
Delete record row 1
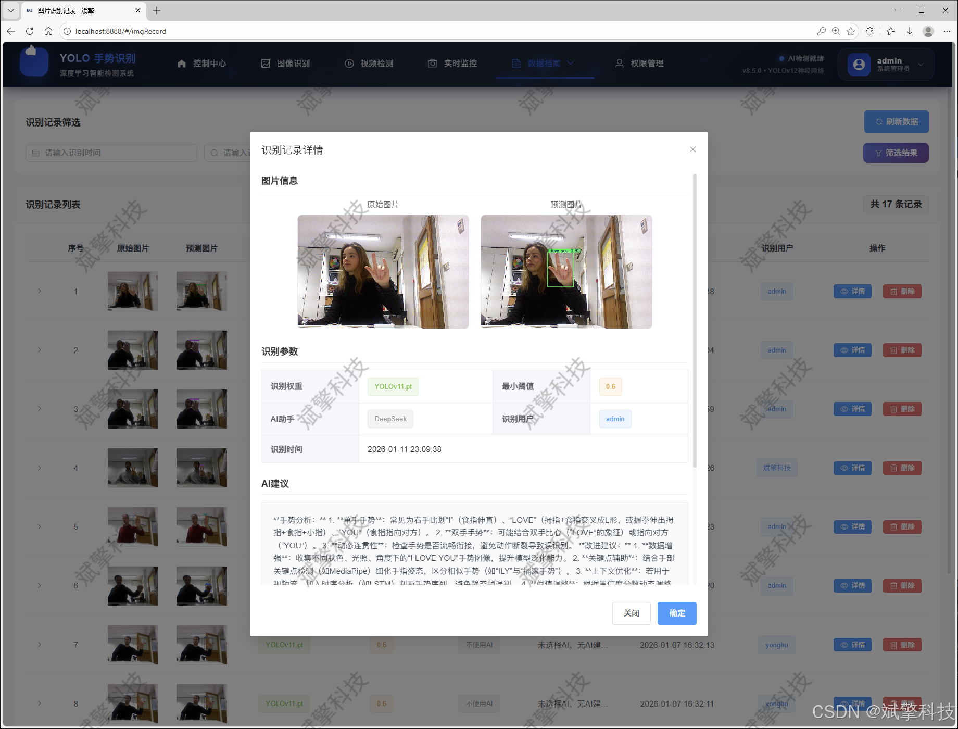tap(902, 291)
